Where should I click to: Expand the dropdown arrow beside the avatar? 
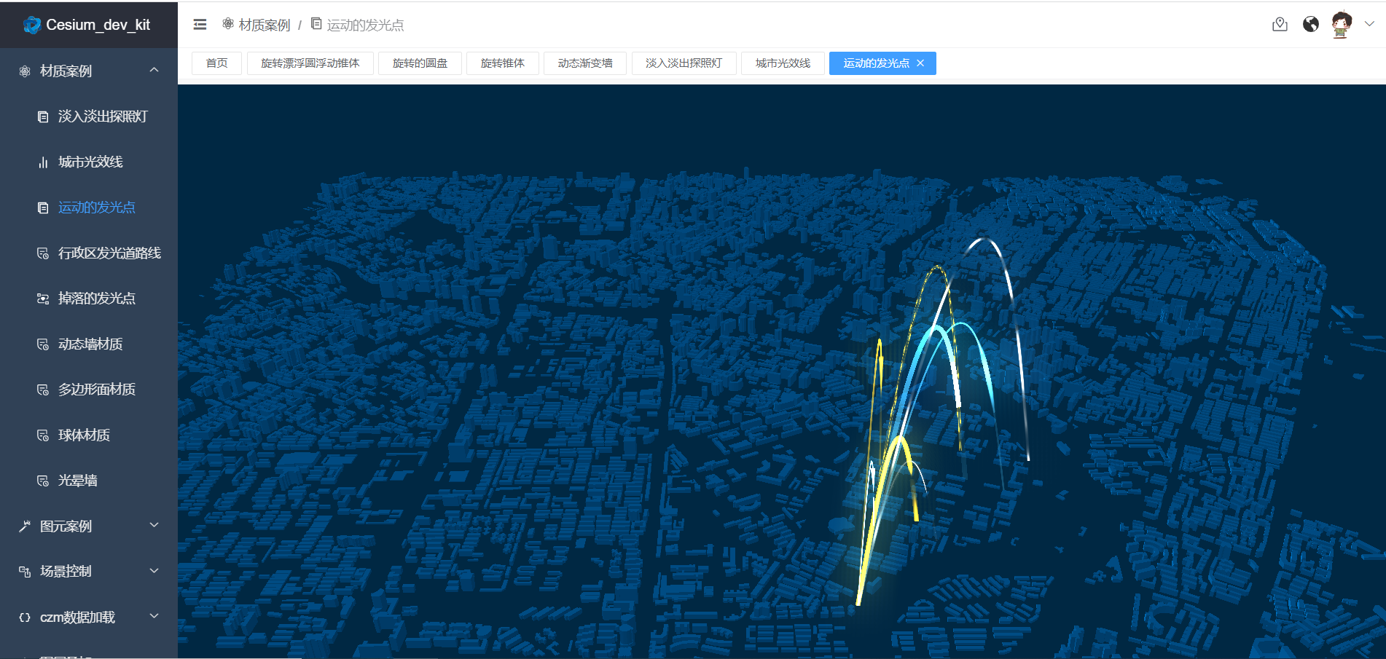click(1369, 24)
